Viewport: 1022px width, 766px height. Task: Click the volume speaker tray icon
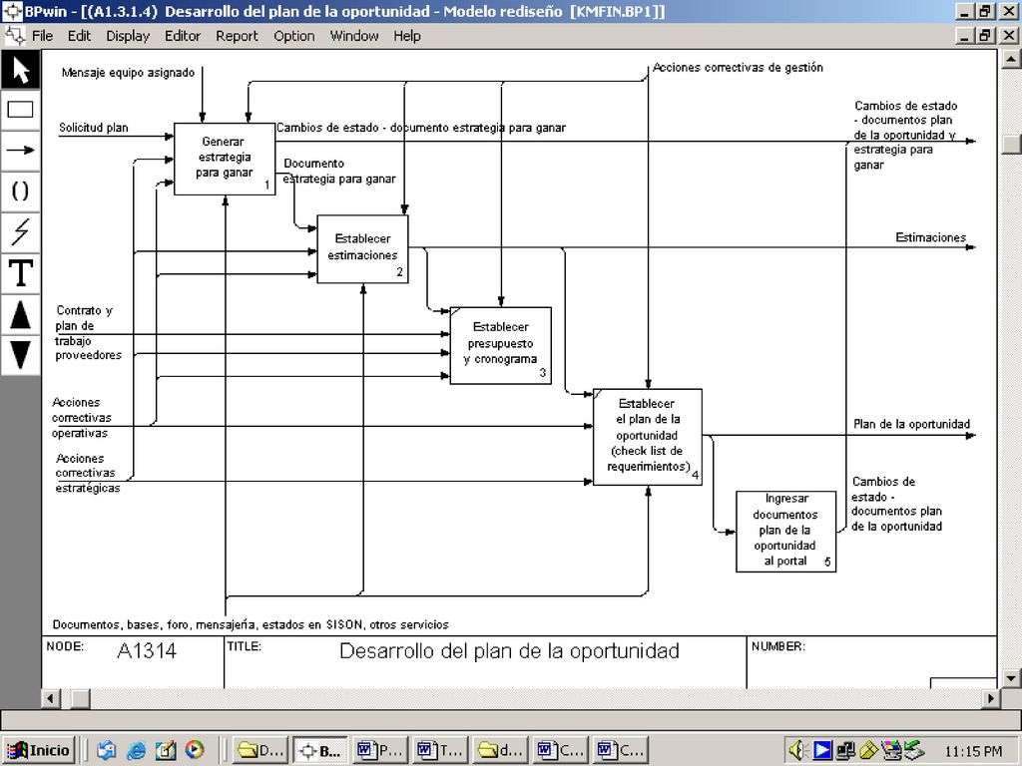pos(799,750)
